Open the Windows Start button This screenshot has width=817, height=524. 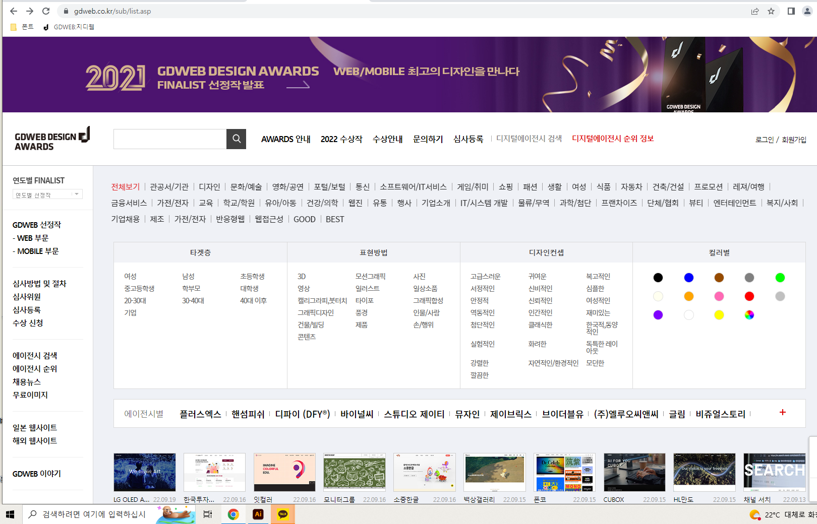point(10,514)
